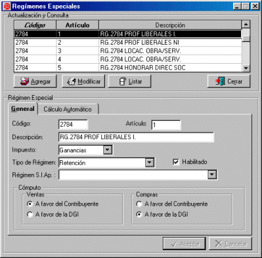Click the Agregar button icon

(x=24, y=81)
